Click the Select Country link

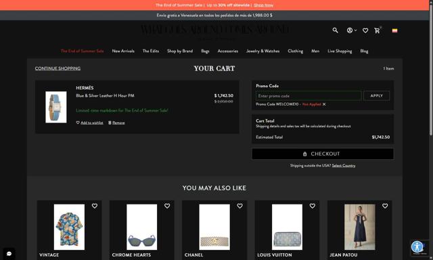coord(344,165)
